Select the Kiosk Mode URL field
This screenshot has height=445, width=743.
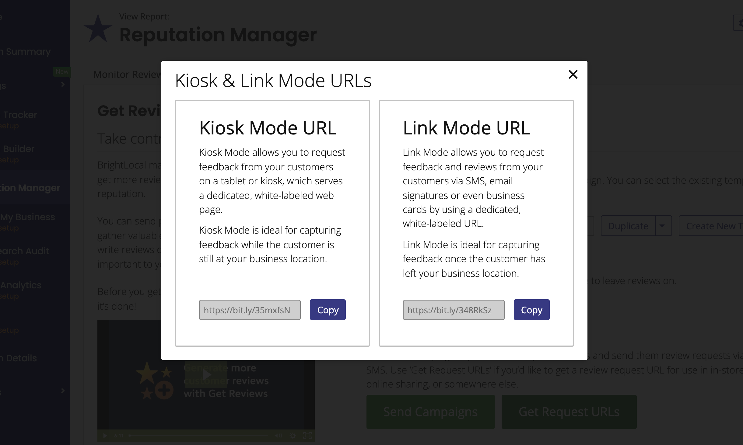click(x=250, y=310)
